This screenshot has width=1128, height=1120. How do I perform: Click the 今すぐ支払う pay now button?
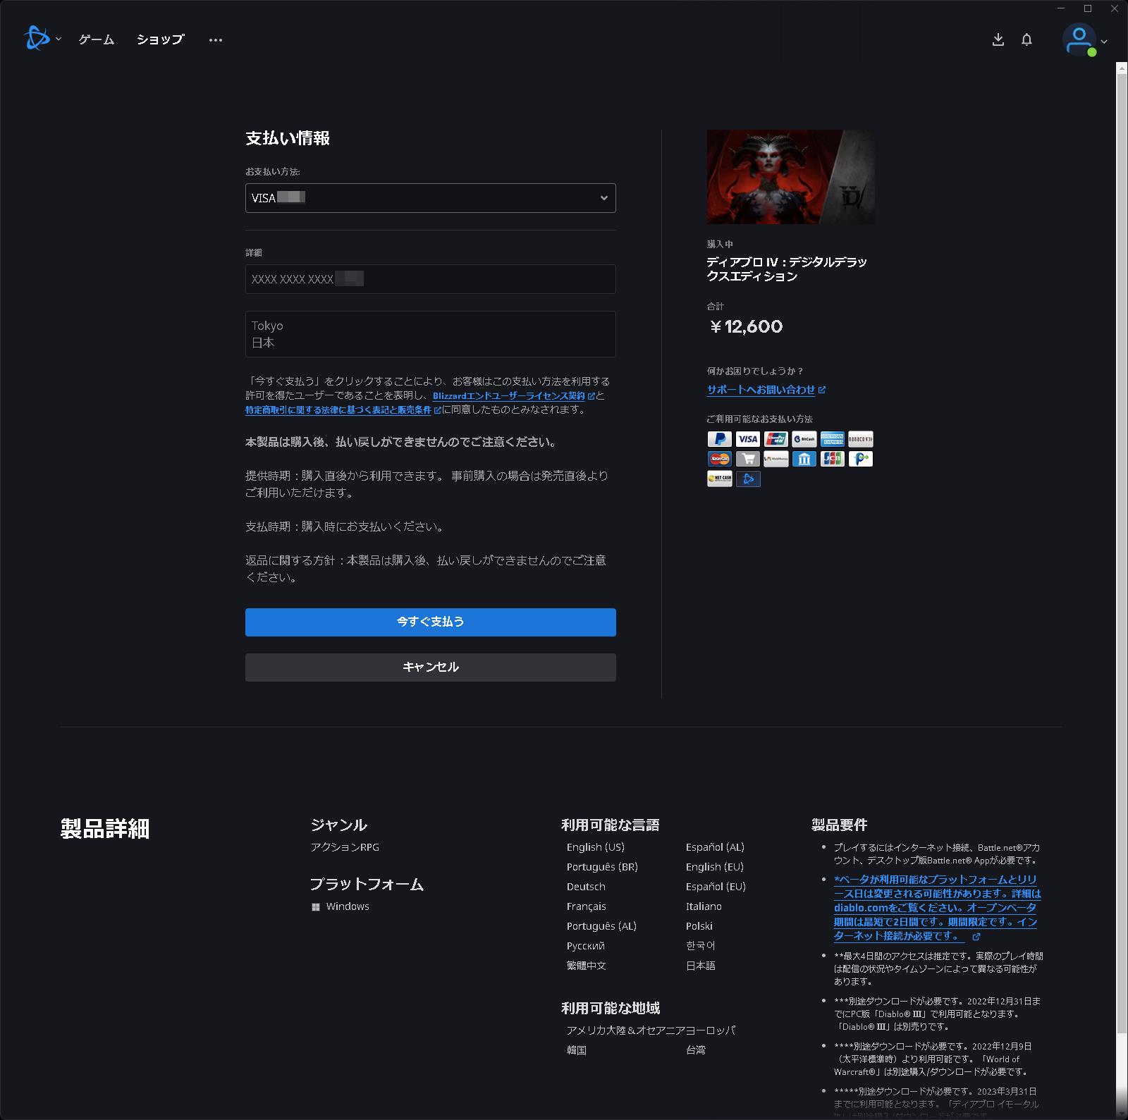(431, 622)
